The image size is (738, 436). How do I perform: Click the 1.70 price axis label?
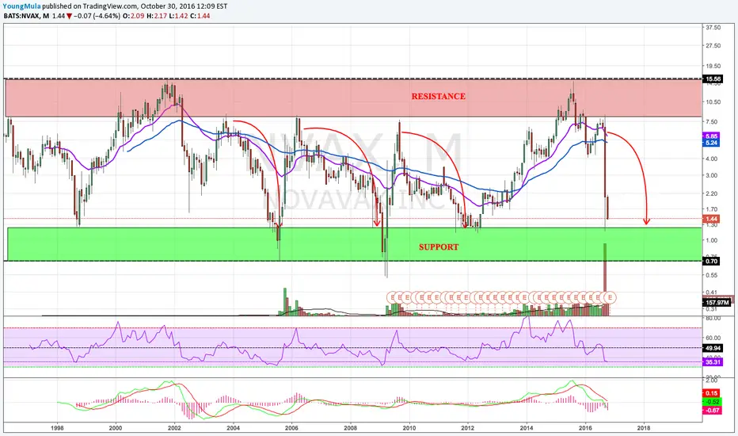712,209
